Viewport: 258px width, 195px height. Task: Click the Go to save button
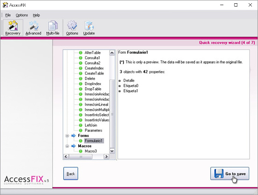[x=230, y=173]
